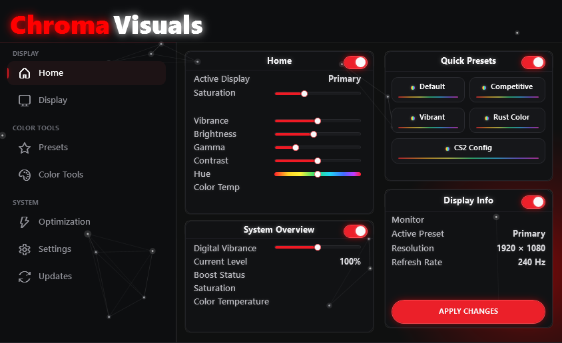Screen dimensions: 562x343
Task: Click the Saturation slider handle
Action: click(304, 94)
